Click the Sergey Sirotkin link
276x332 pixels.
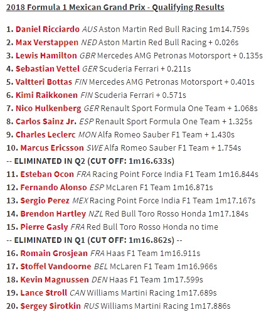tap(51, 306)
